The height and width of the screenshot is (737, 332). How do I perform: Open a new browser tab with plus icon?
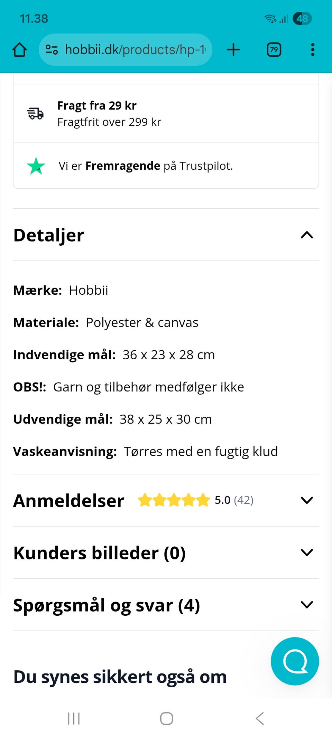click(233, 49)
